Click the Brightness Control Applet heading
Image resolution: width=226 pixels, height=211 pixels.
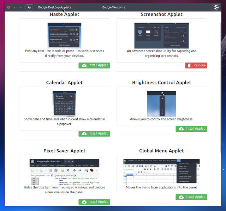pos(162,82)
